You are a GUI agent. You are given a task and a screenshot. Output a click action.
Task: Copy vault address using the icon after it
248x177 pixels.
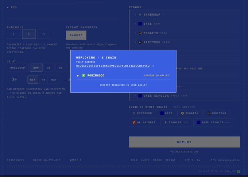coord(153,66)
